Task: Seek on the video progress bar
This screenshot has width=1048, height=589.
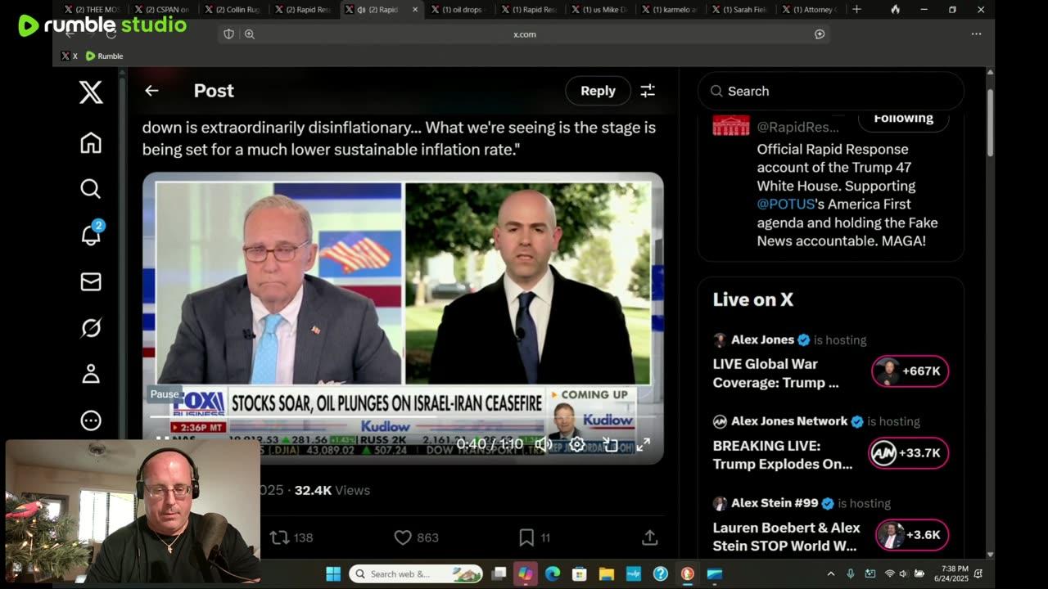Action: [402, 416]
